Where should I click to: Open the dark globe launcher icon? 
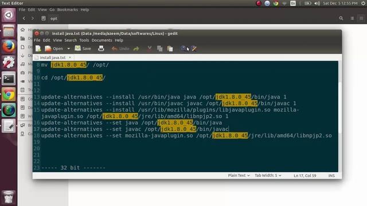point(9,110)
